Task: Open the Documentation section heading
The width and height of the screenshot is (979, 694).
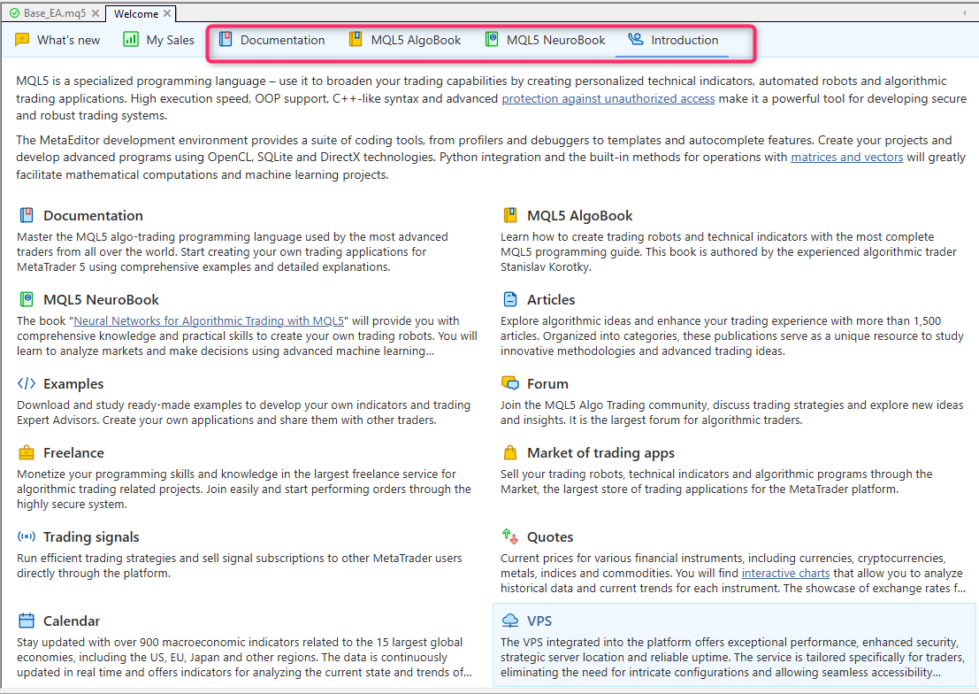Action: point(93,216)
